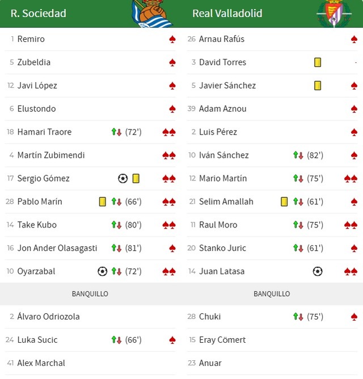The width and height of the screenshot is (363, 379).
Task: Click the Real Valladolid club crest
Action: tap(334, 14)
